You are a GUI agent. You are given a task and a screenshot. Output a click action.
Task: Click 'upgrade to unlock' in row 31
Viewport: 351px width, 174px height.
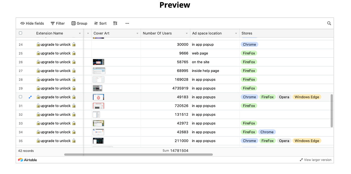tap(55, 106)
